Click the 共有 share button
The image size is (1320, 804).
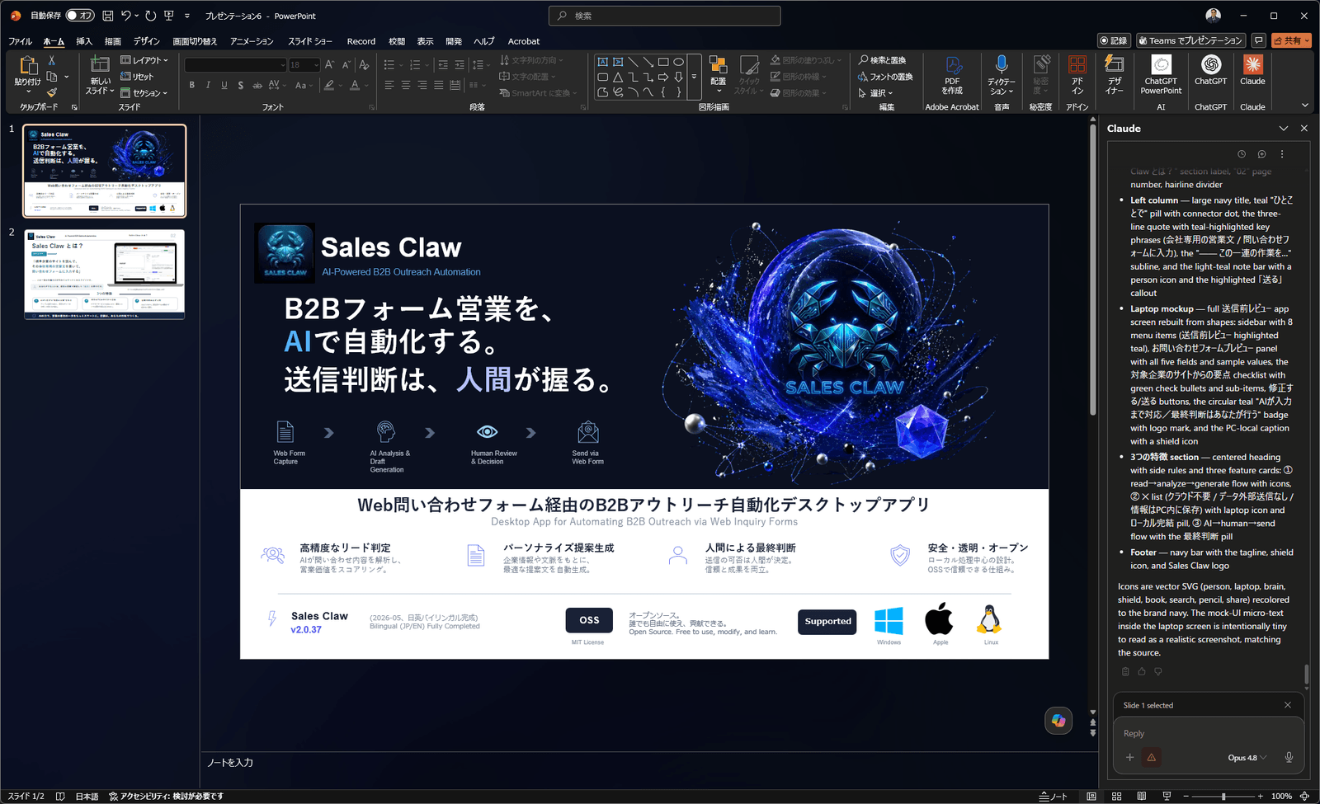(x=1291, y=40)
